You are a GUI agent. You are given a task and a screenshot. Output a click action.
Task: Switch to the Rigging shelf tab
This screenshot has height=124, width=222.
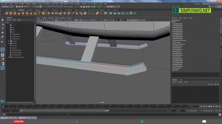tap(37, 10)
